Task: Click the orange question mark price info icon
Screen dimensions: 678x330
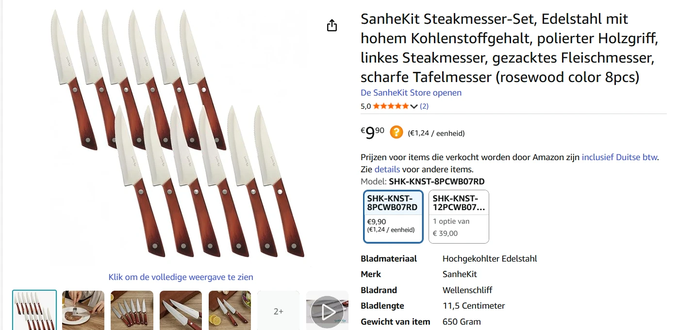Action: pyautogui.click(x=397, y=132)
